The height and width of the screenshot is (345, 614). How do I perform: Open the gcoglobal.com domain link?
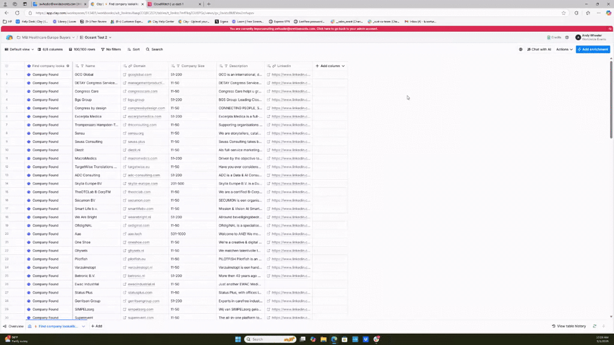point(140,75)
